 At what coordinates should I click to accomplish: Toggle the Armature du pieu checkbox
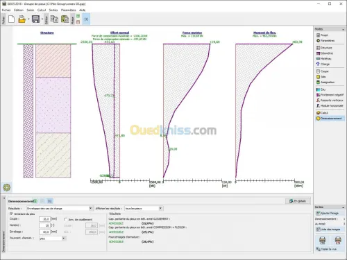pyautogui.click(x=11, y=214)
